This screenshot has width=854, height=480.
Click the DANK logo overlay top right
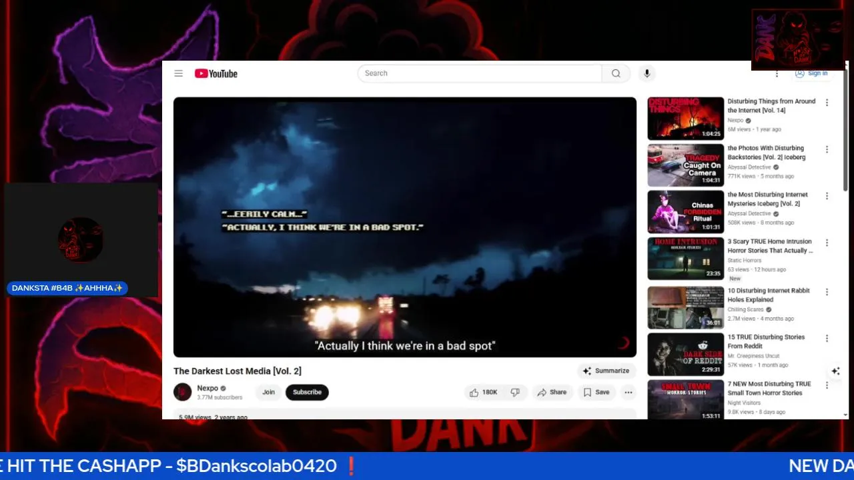[x=798, y=40]
